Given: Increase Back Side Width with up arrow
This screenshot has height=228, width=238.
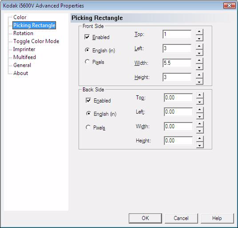Looking at the screenshot, I should [200, 124].
